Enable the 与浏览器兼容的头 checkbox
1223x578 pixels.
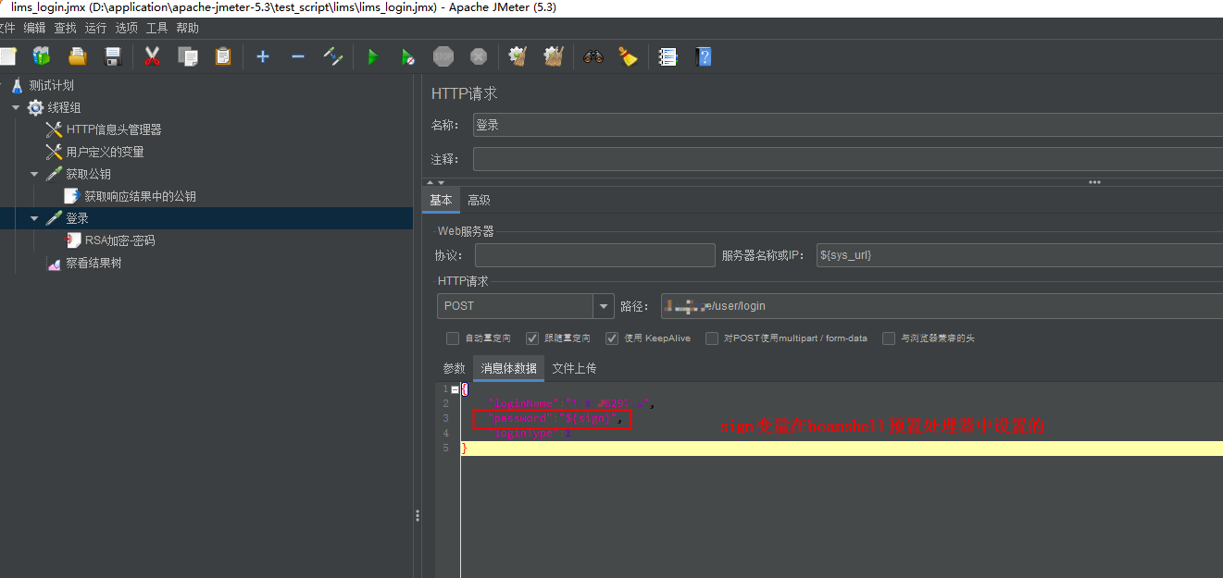889,338
